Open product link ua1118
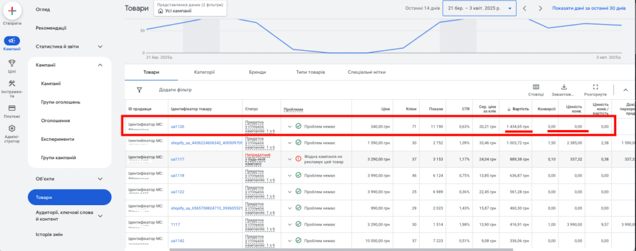Viewport: 636px width, 251px height. point(177,175)
